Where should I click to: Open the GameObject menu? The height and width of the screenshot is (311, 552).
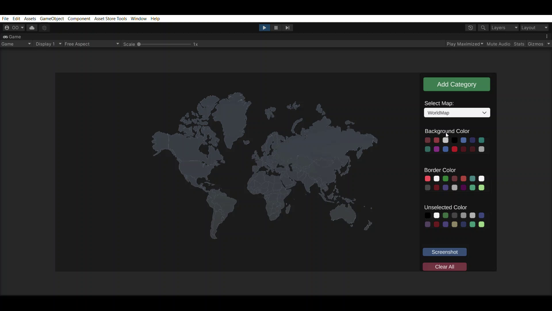(52, 19)
